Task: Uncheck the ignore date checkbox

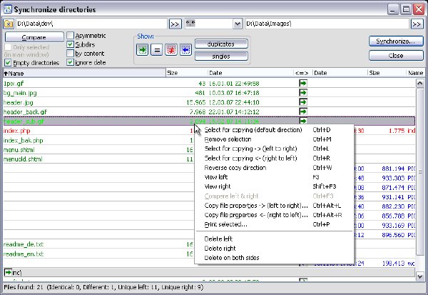Action: 71,62
